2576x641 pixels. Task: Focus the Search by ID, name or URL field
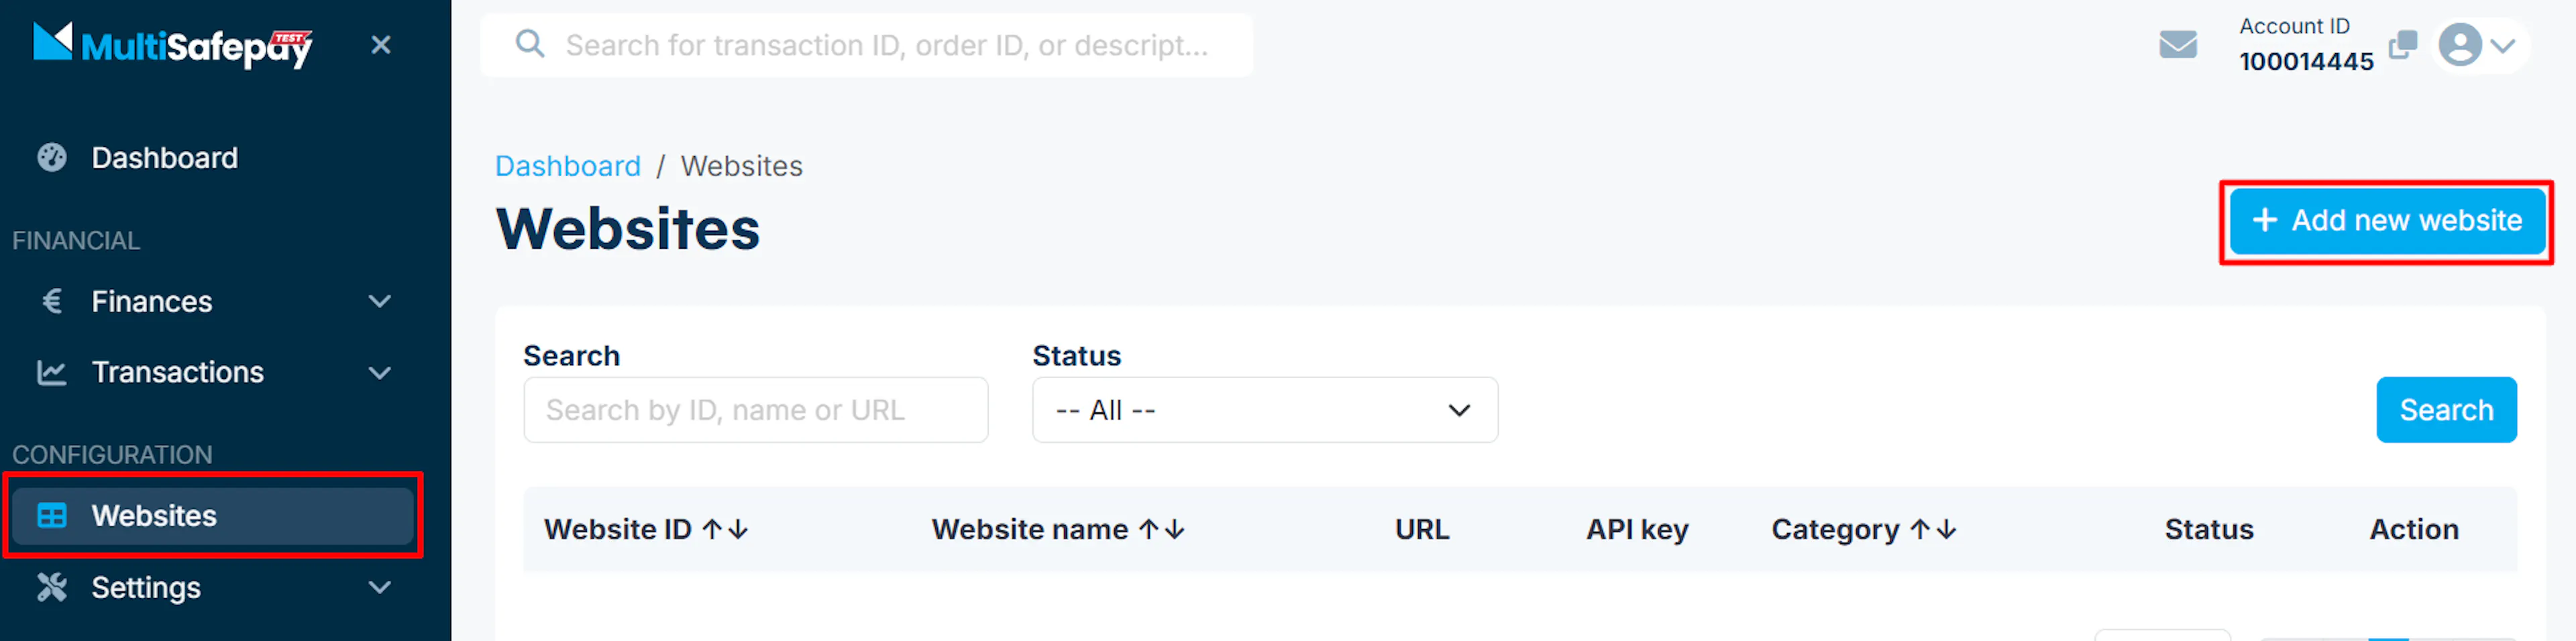coord(756,410)
